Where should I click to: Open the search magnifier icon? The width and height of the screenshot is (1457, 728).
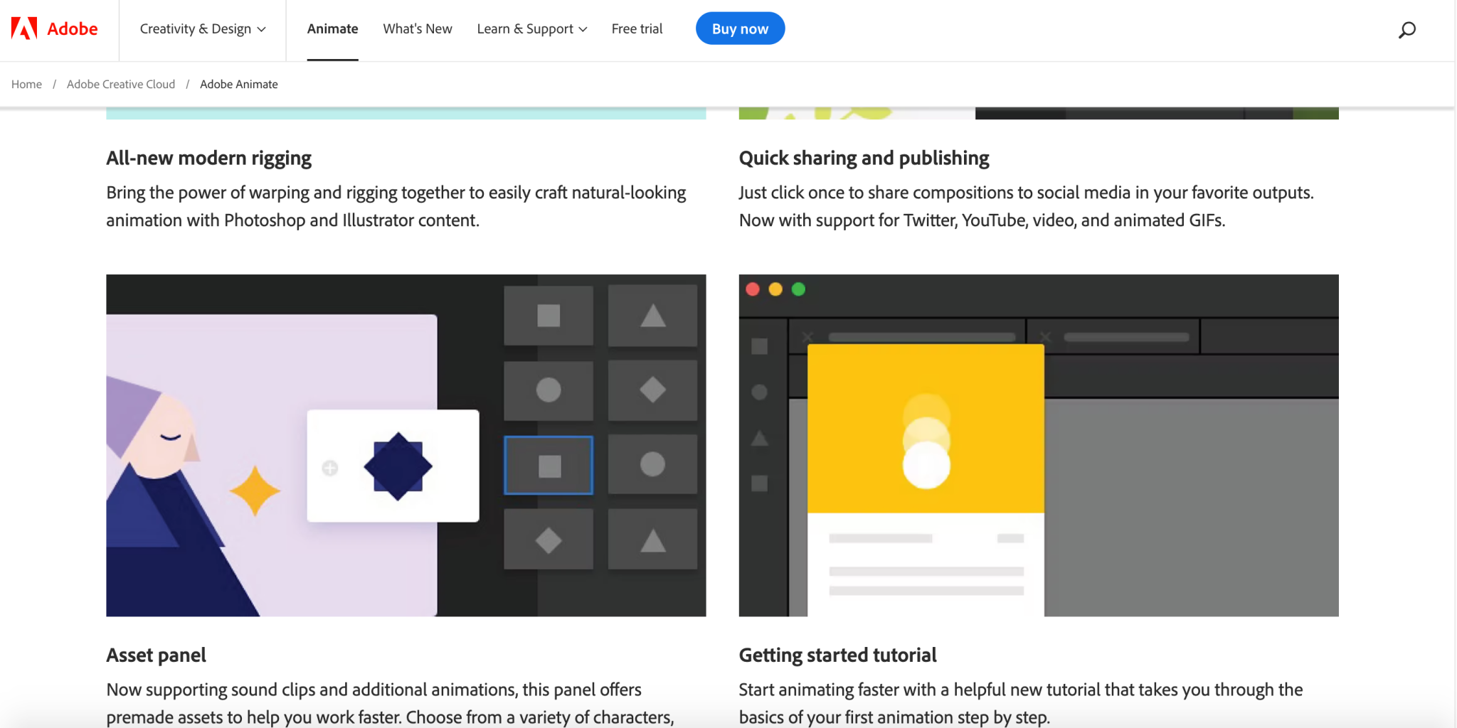[1406, 30]
